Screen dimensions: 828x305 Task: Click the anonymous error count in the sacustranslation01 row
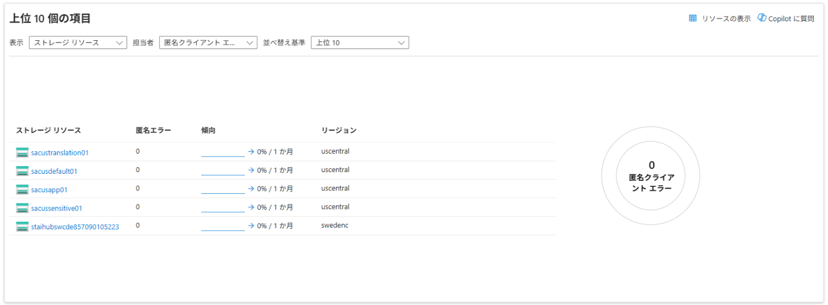[x=138, y=151]
